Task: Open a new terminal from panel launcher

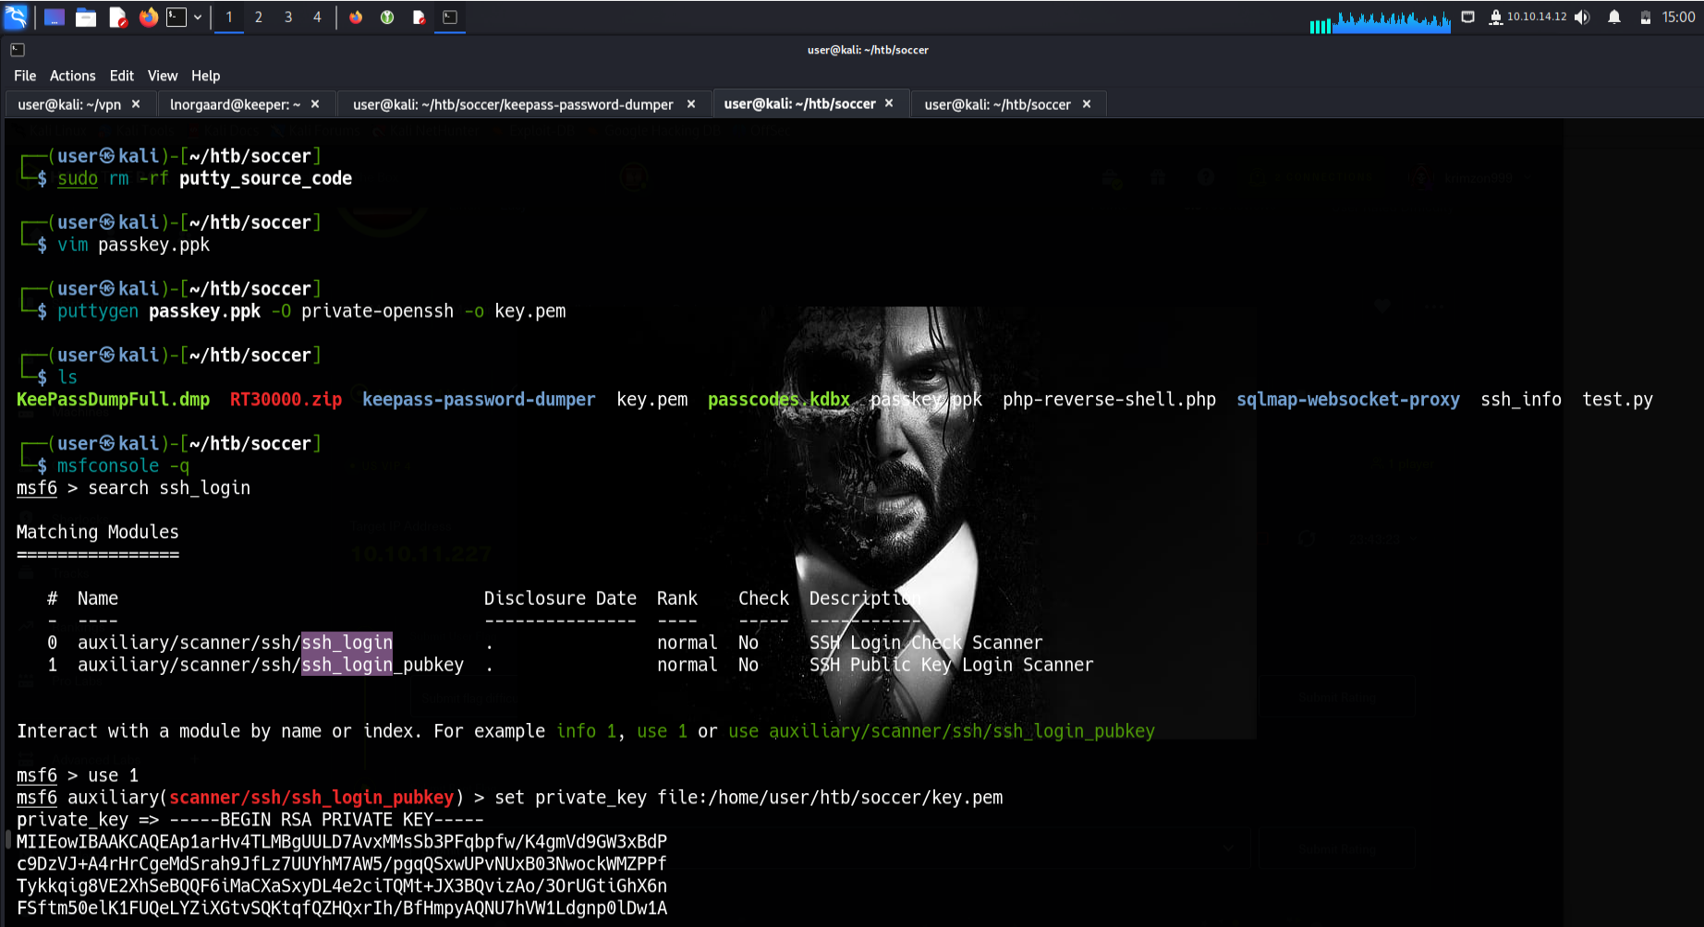Action: pyautogui.click(x=176, y=17)
